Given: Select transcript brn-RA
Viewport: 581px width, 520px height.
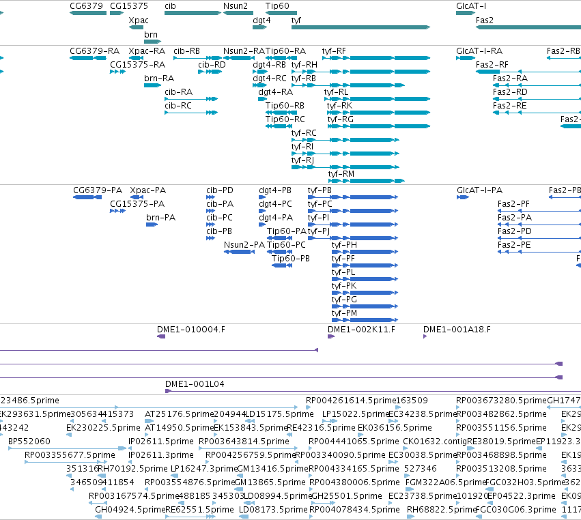Looking at the screenshot, I should coord(159,78).
